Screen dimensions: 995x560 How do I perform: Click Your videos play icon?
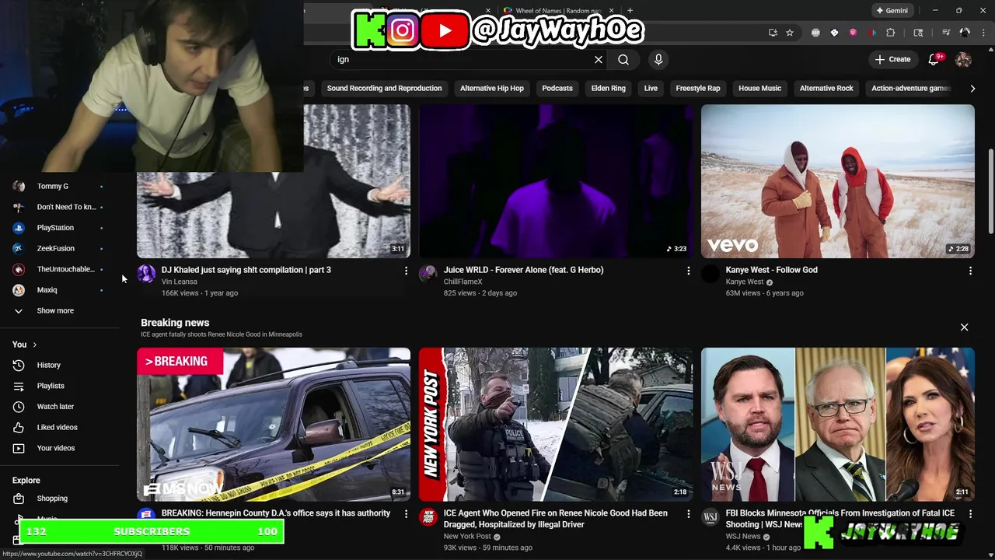tap(19, 448)
